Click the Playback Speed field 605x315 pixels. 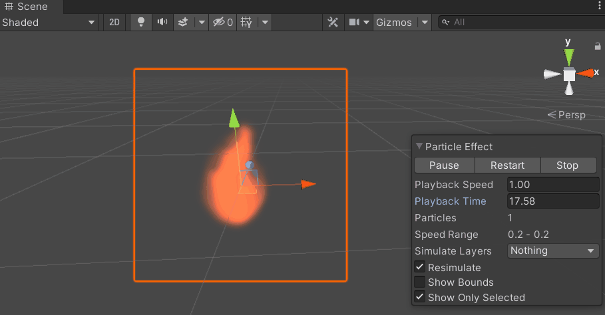tap(553, 185)
